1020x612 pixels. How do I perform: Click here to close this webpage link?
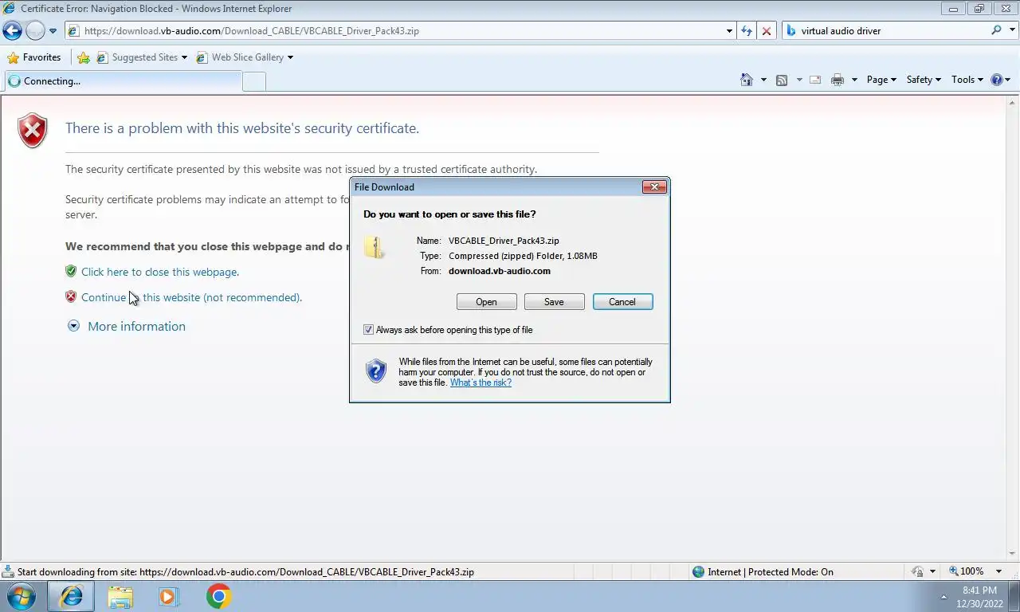tap(160, 272)
